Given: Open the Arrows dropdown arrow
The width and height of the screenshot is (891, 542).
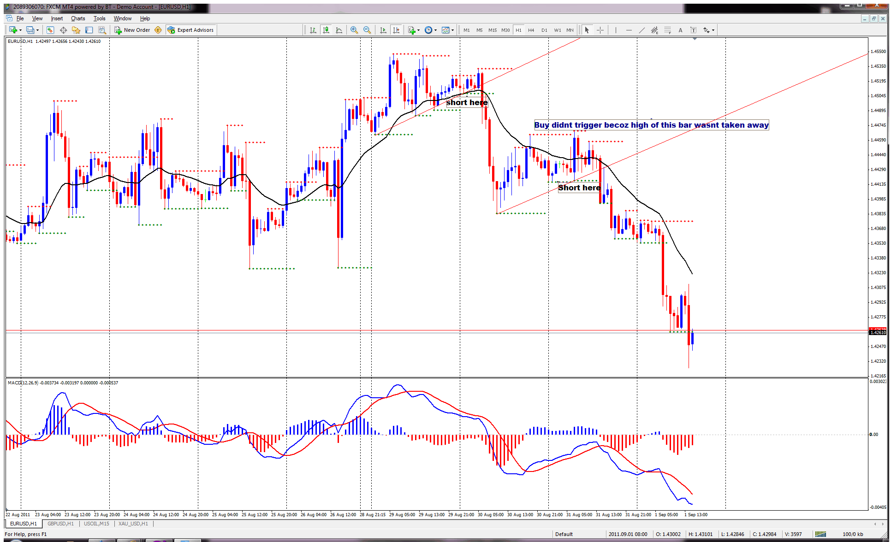Looking at the screenshot, I should pyautogui.click(x=713, y=30).
